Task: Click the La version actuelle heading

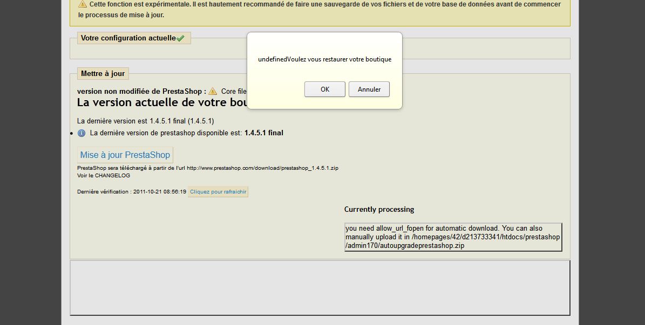Action: (x=162, y=102)
